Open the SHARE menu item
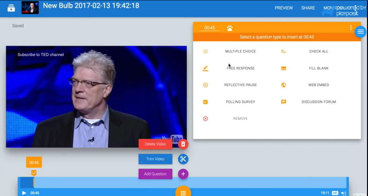Viewport: 368px width, 196px height. 308,8
